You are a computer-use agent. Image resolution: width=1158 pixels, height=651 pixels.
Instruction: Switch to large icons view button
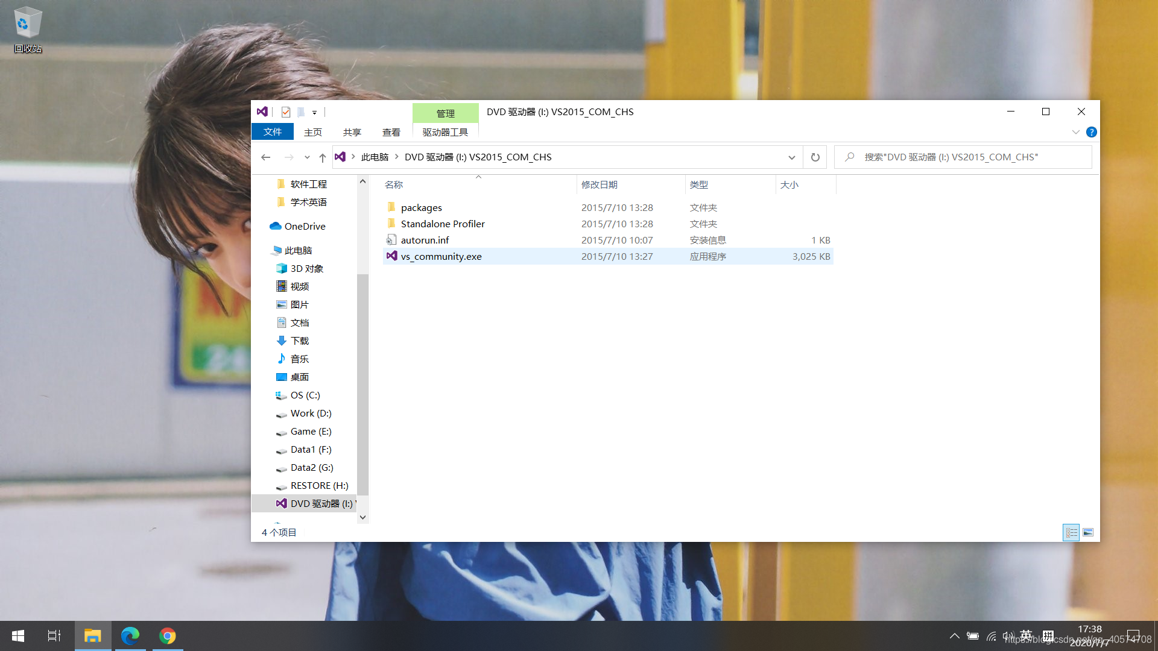tap(1088, 532)
